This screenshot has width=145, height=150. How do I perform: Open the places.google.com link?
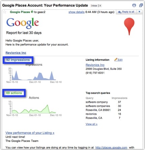tap(111, 148)
